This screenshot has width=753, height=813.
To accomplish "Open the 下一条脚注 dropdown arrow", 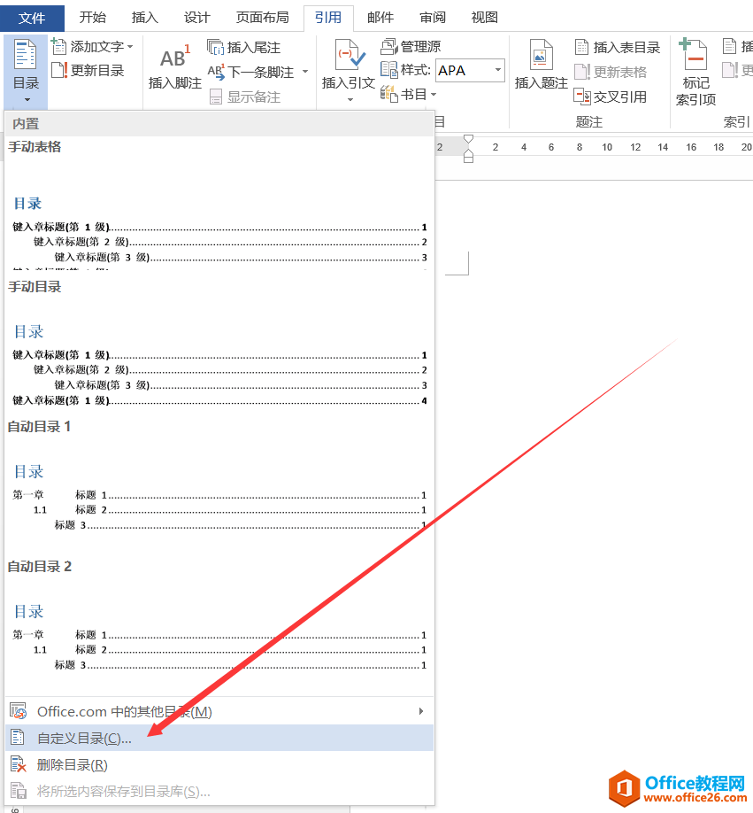I will [x=304, y=71].
